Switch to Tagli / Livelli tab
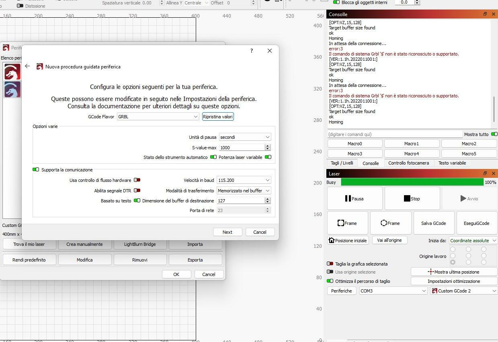Image resolution: width=498 pixels, height=342 pixels. tap(342, 163)
